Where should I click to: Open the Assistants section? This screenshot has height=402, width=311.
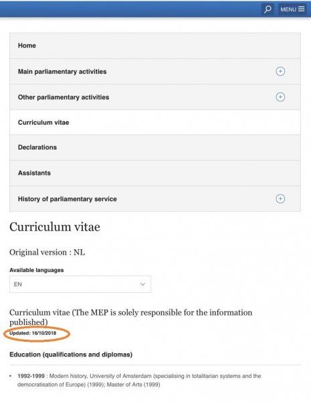(x=155, y=173)
